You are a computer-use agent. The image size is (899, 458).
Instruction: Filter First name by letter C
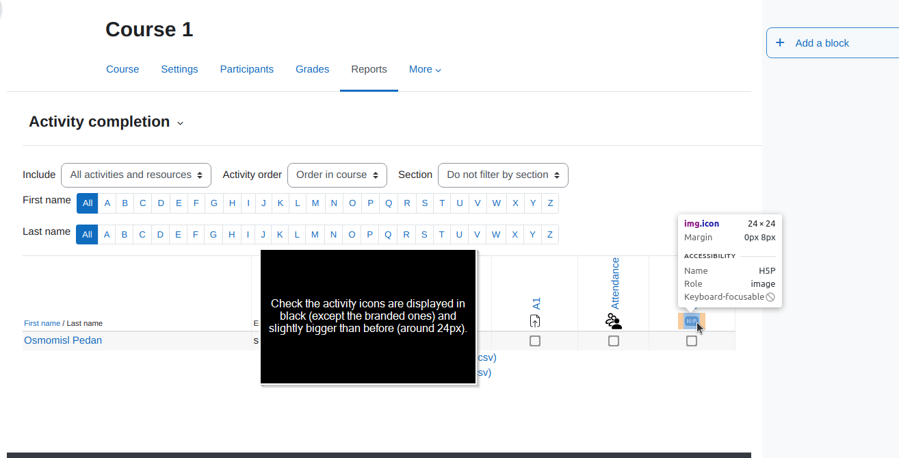click(x=142, y=203)
